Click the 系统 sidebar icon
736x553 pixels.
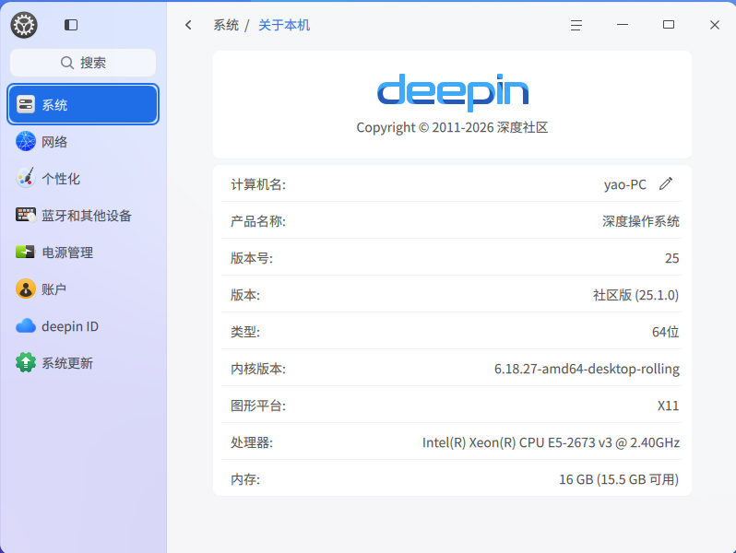coord(26,104)
